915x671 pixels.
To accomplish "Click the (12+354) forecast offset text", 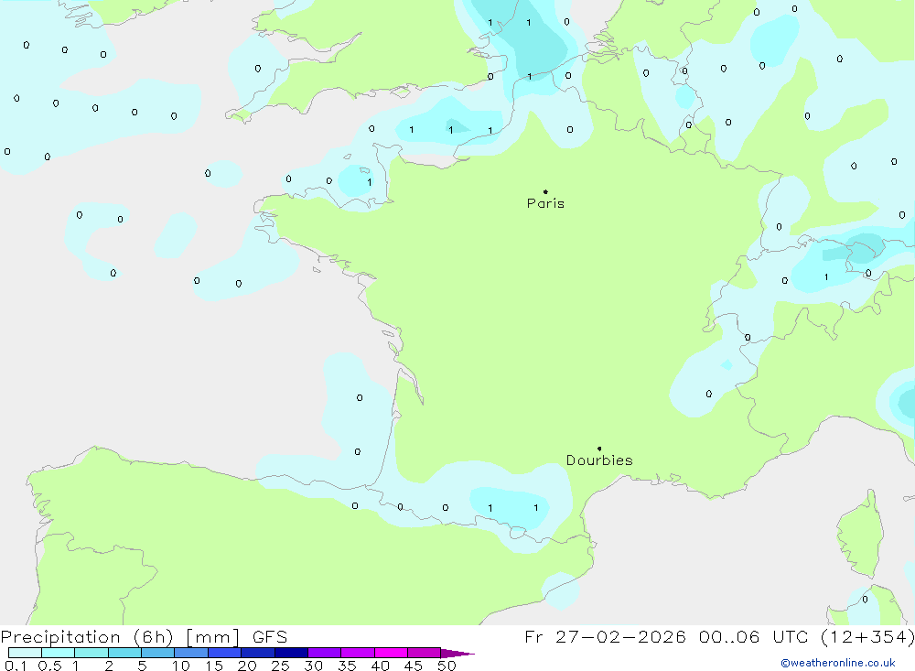I will pyautogui.click(x=867, y=636).
